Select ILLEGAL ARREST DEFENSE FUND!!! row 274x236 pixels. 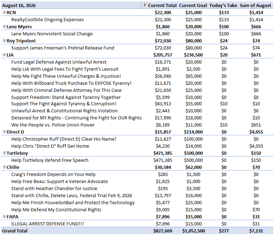click(48, 224)
